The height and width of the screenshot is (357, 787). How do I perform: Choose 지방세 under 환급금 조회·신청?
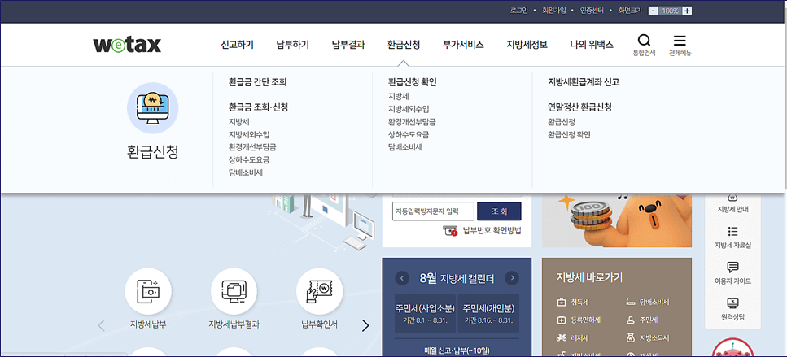pos(239,122)
